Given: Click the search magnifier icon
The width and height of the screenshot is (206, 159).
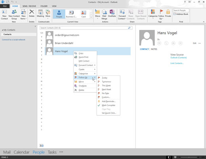Looking at the screenshot, I should point(129,28).
